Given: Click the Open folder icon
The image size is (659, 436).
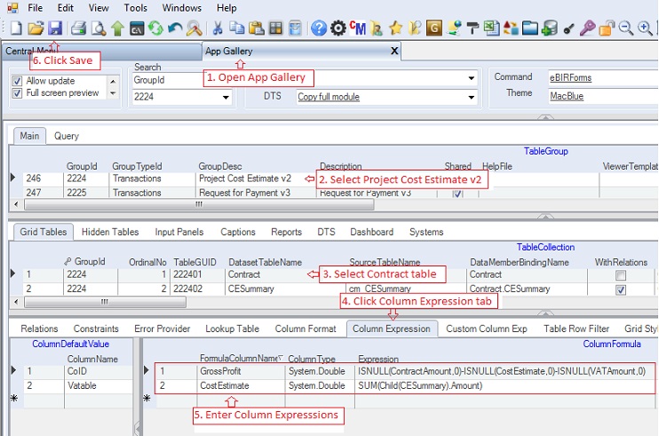Looking at the screenshot, I should [36, 28].
